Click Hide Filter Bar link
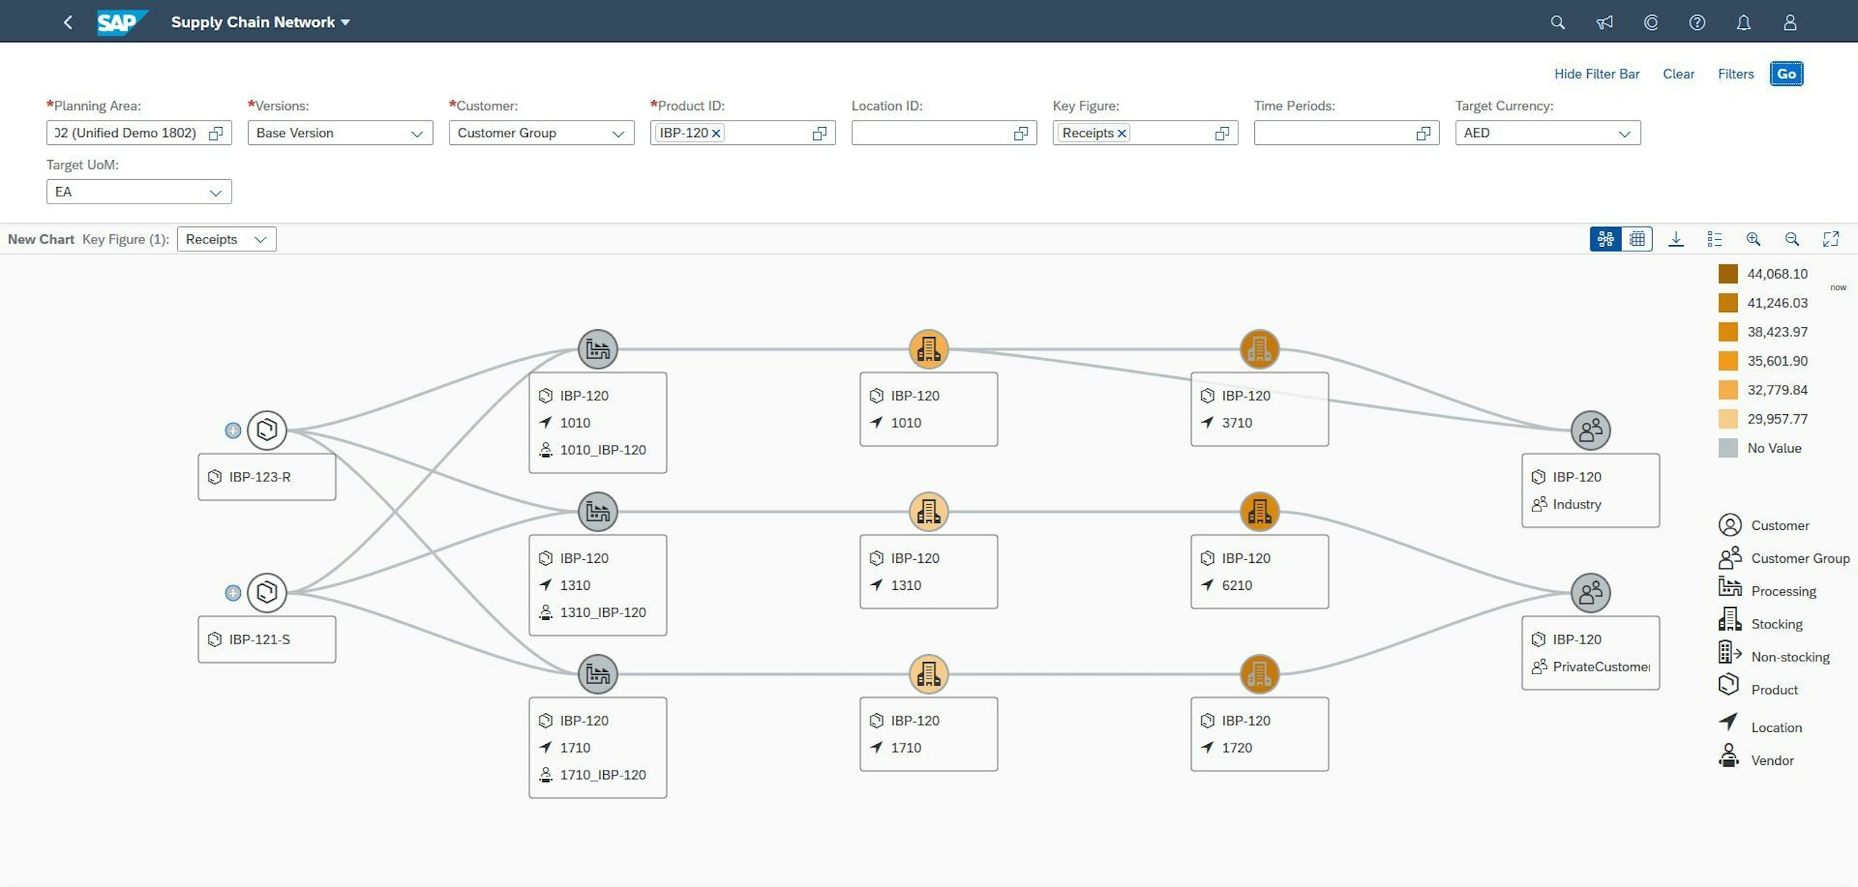 1596,74
